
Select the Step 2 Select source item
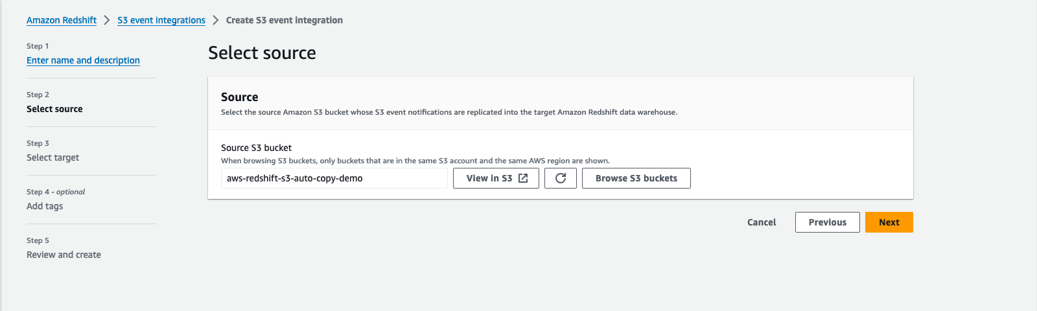pyautogui.click(x=54, y=109)
